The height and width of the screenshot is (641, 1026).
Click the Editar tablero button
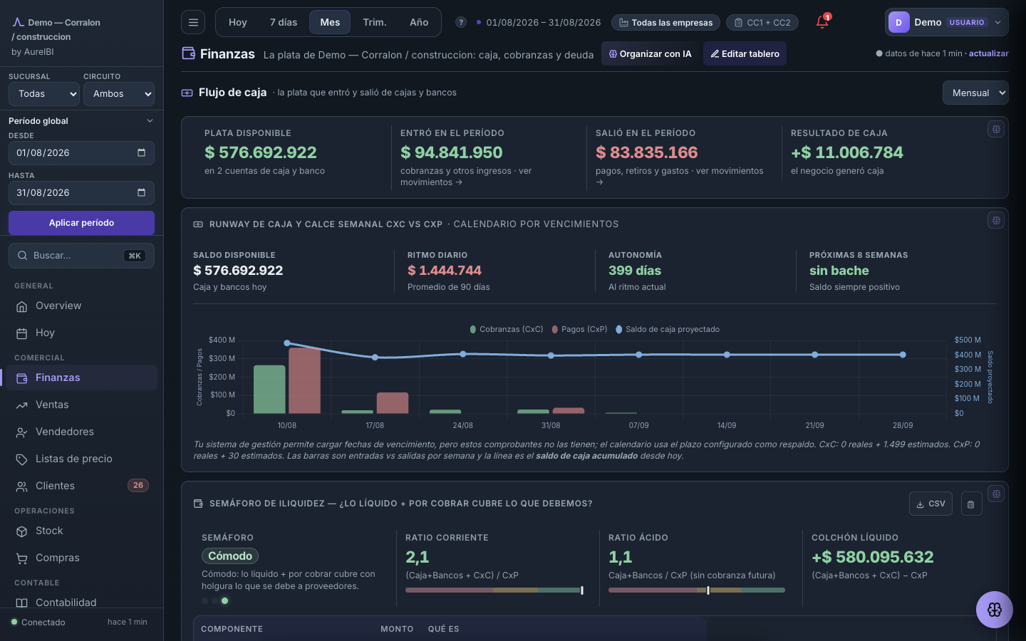[745, 53]
